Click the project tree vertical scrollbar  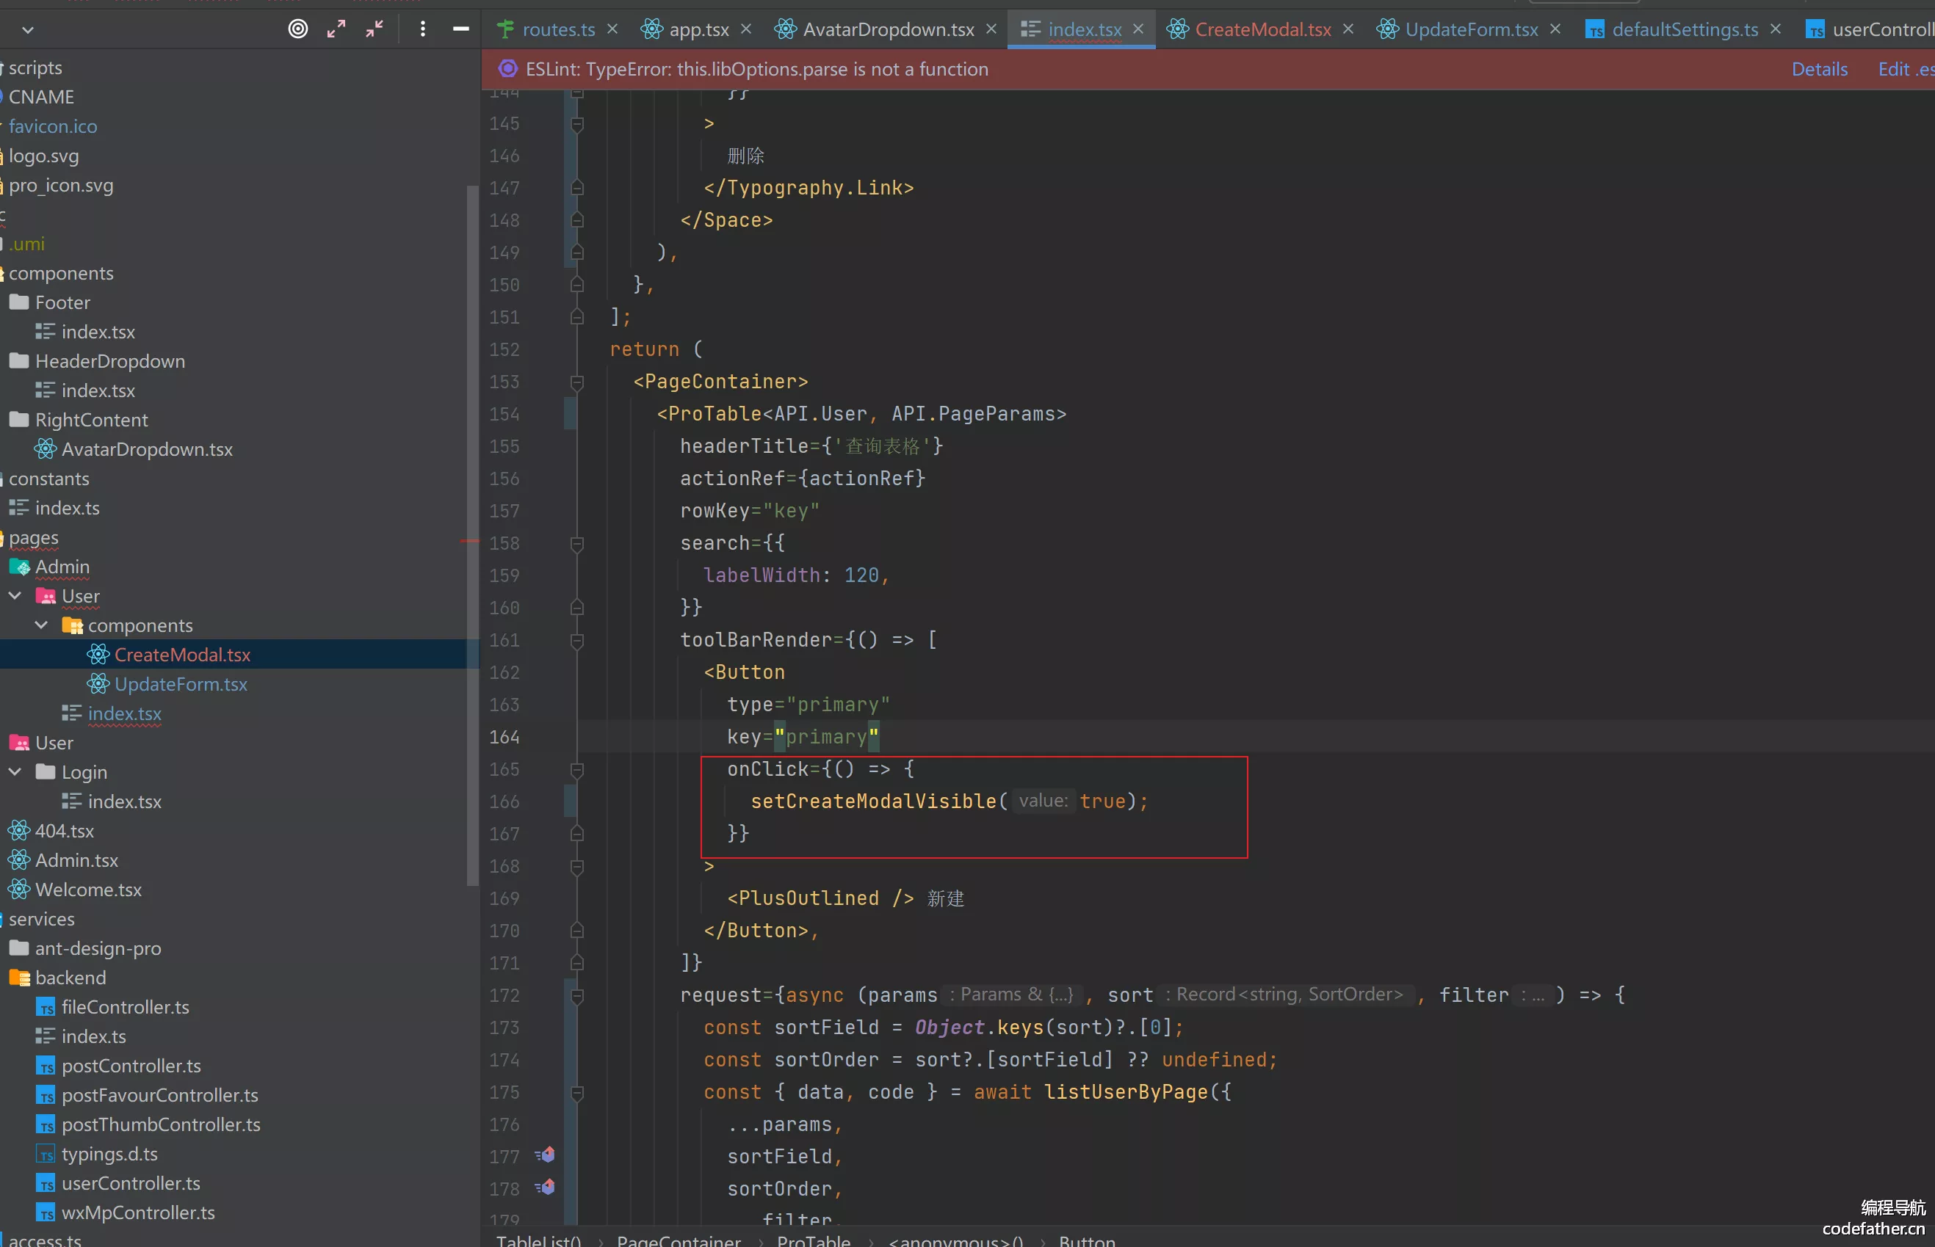pos(472,534)
